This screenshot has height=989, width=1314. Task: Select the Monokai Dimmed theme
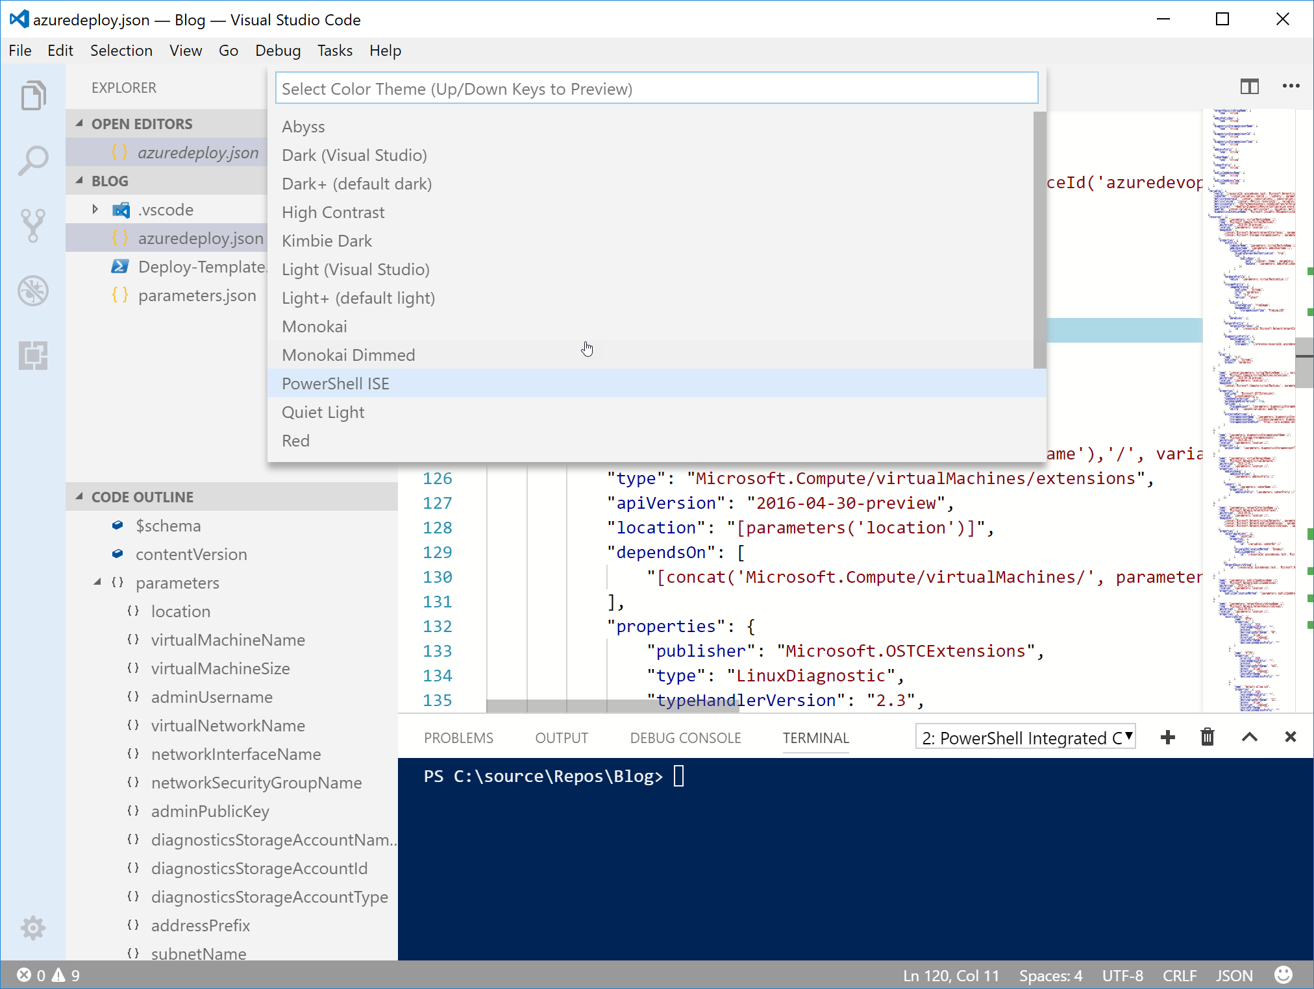click(x=348, y=354)
